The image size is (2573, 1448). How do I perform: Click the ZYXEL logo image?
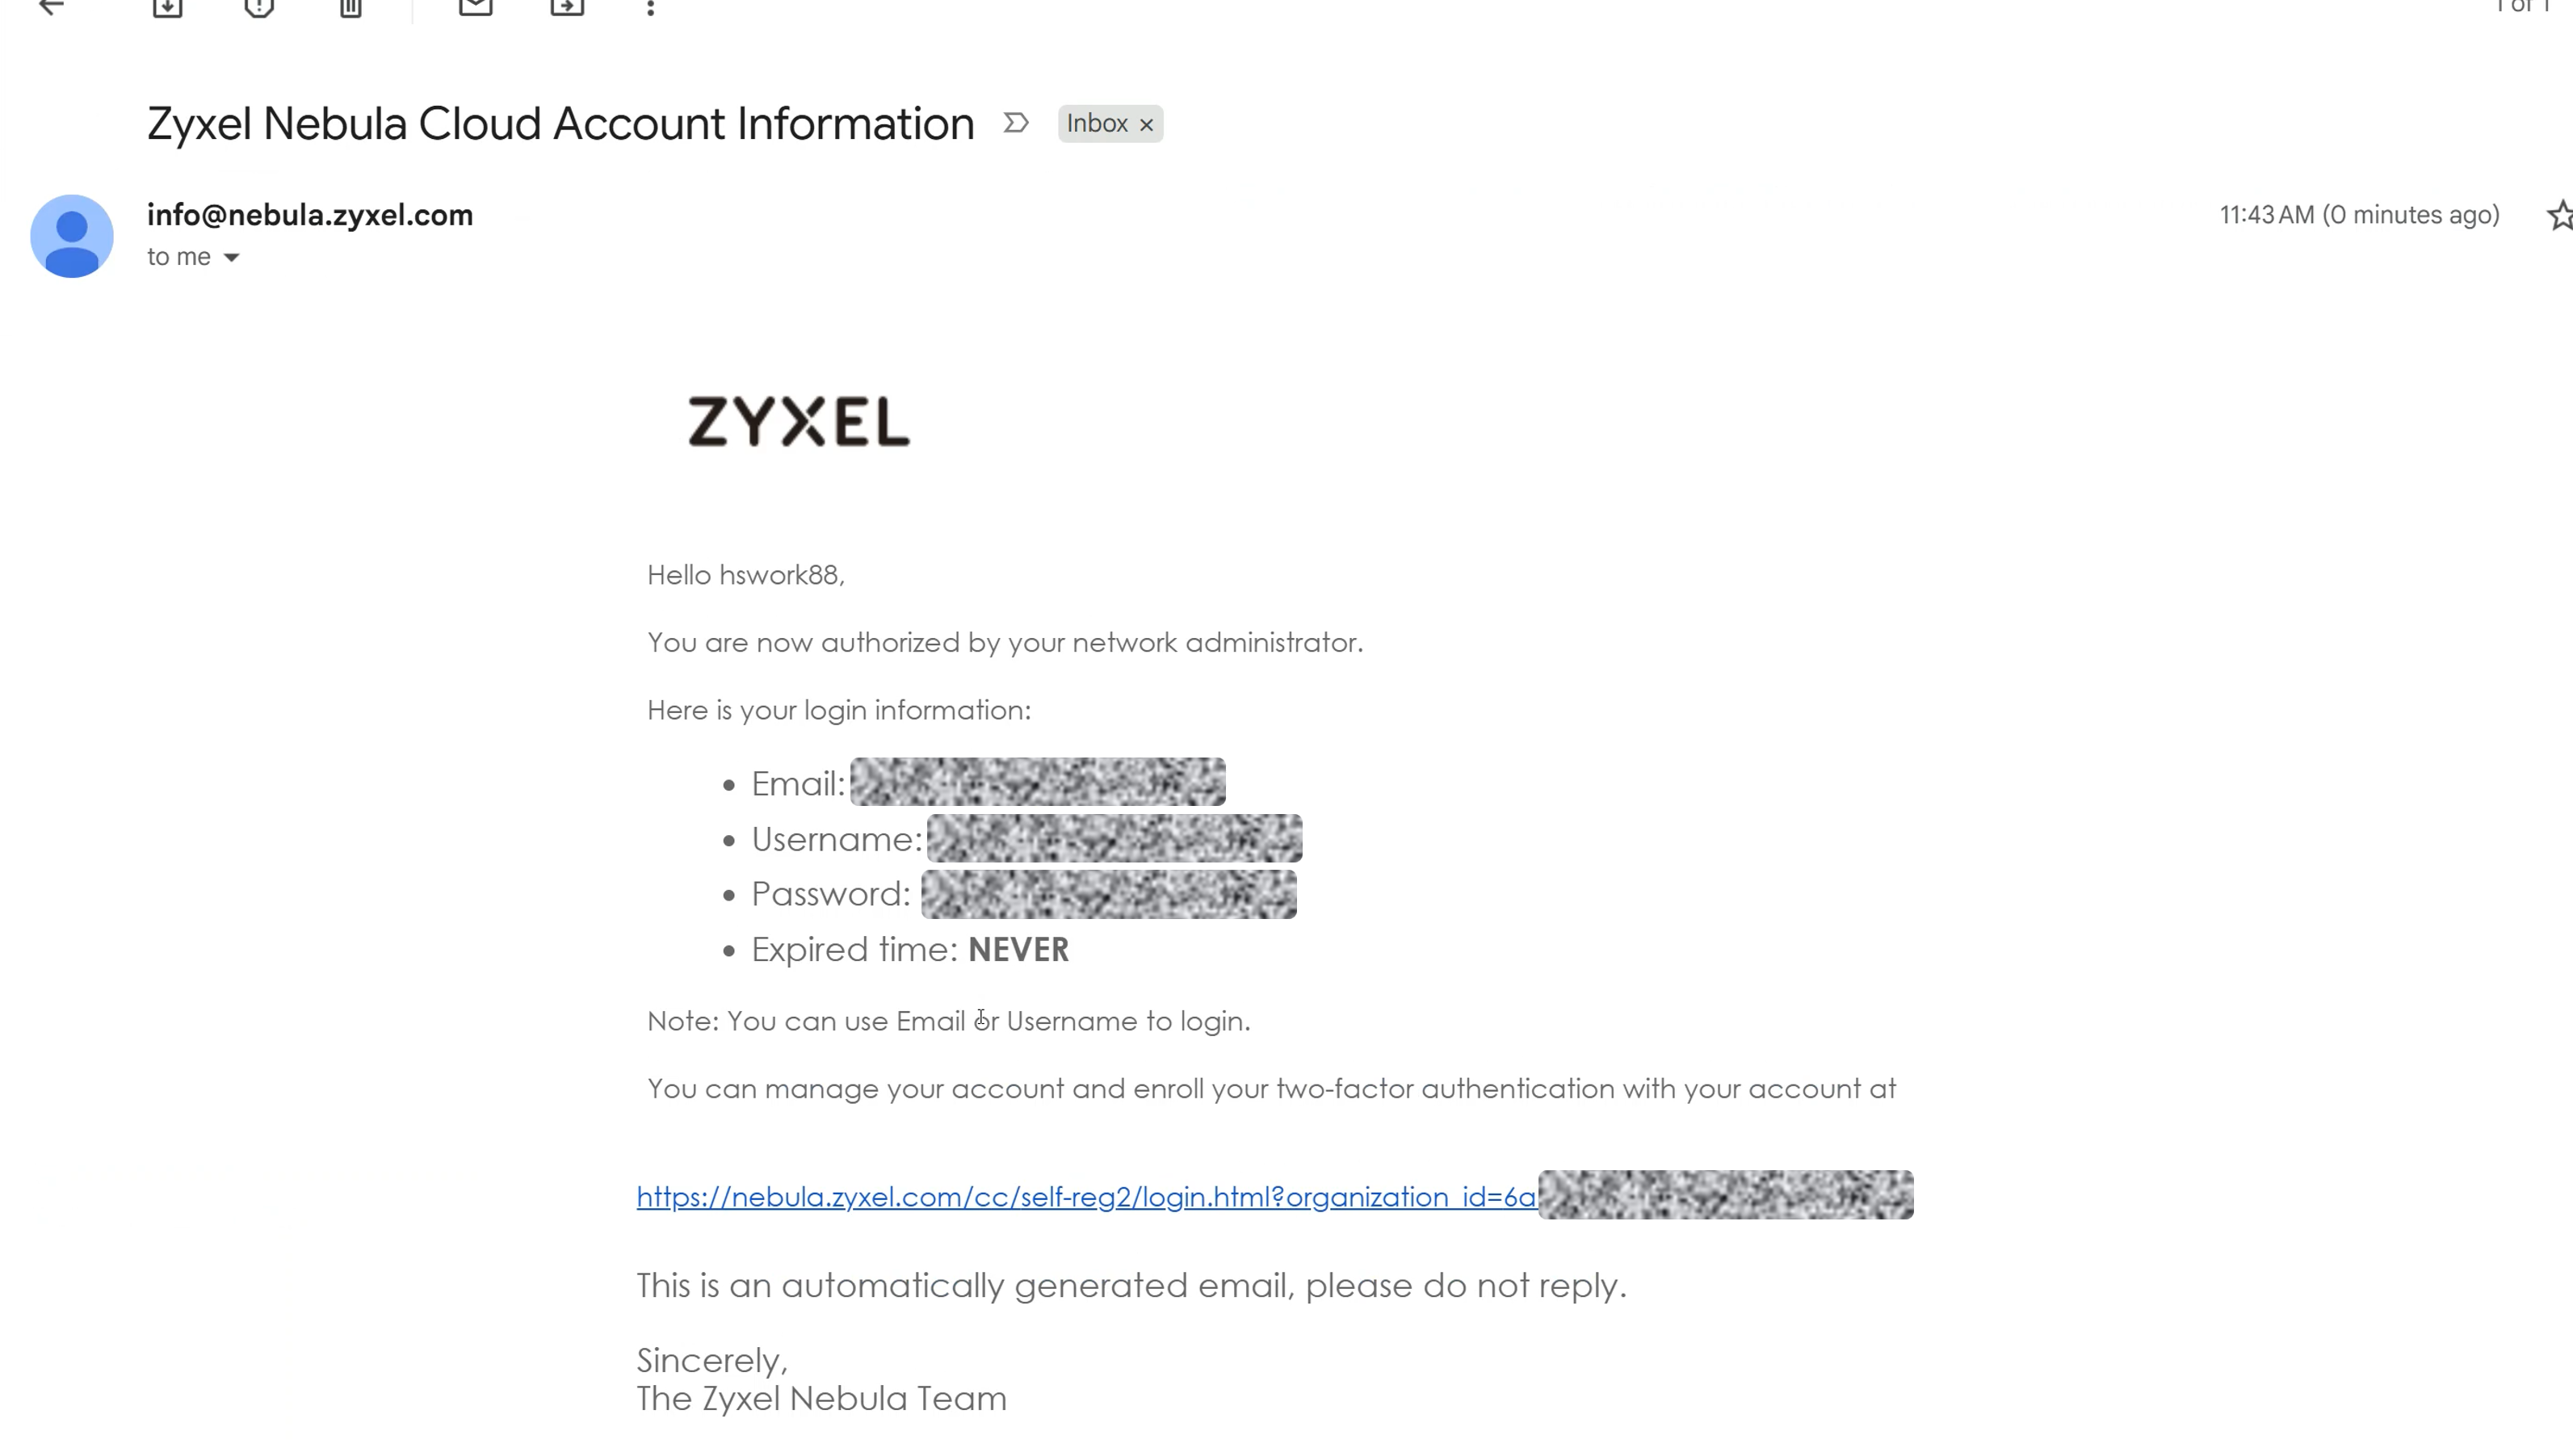tap(799, 421)
